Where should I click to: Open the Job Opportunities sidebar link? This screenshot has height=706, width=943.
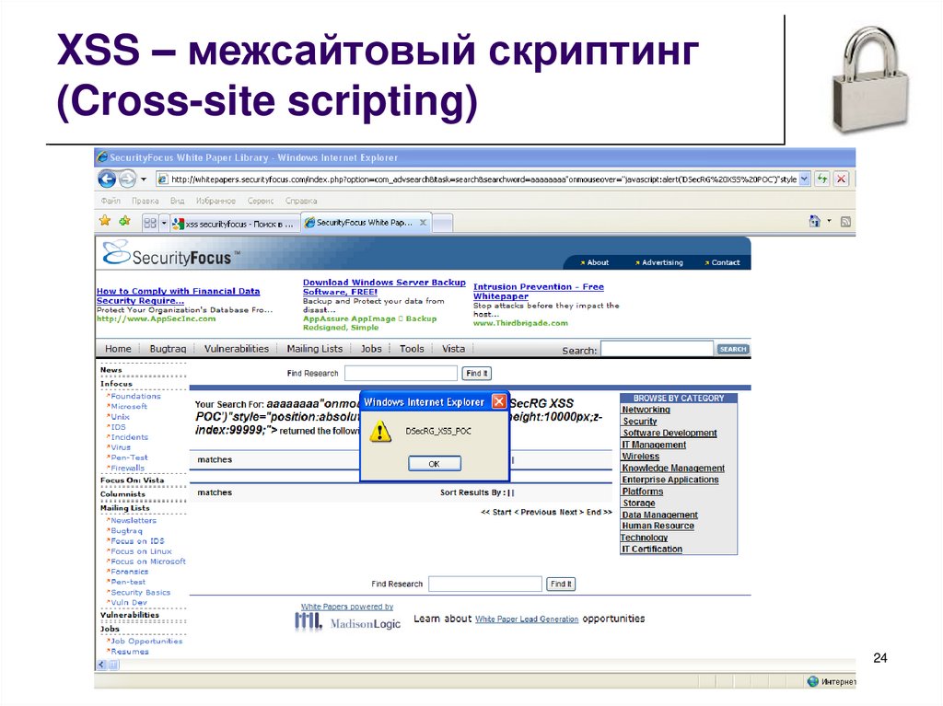pyautogui.click(x=146, y=642)
